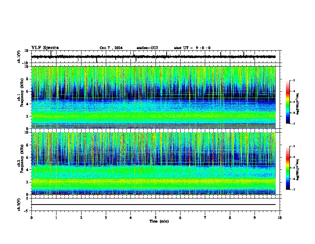
Task: Click the "5" tick on ch.3(V) axis
Action: tap(28, 199)
